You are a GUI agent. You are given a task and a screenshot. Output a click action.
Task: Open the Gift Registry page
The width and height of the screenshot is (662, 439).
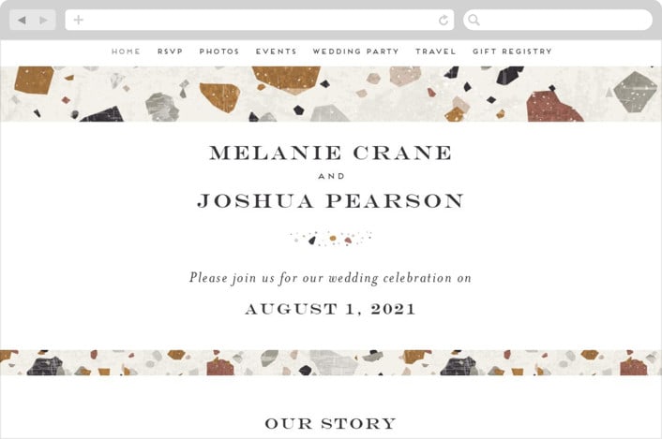click(512, 51)
